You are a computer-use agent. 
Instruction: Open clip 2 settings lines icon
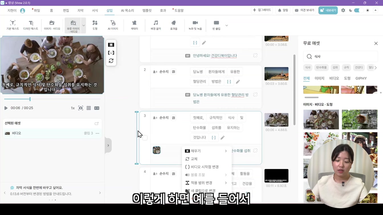pyautogui.click(x=174, y=72)
